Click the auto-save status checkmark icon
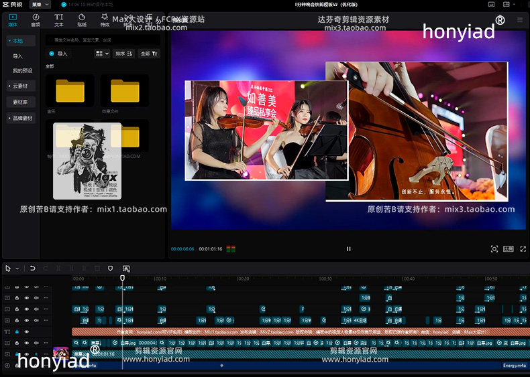This screenshot has height=377, width=530. tap(64, 5)
